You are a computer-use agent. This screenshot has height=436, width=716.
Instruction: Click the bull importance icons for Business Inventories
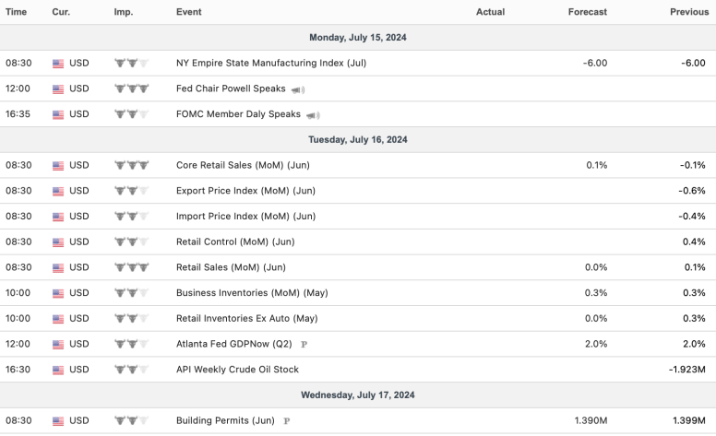coord(132,293)
